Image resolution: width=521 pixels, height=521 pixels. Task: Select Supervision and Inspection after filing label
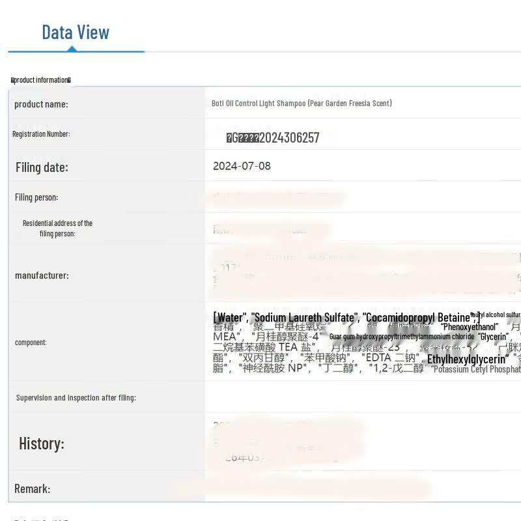[76, 398]
